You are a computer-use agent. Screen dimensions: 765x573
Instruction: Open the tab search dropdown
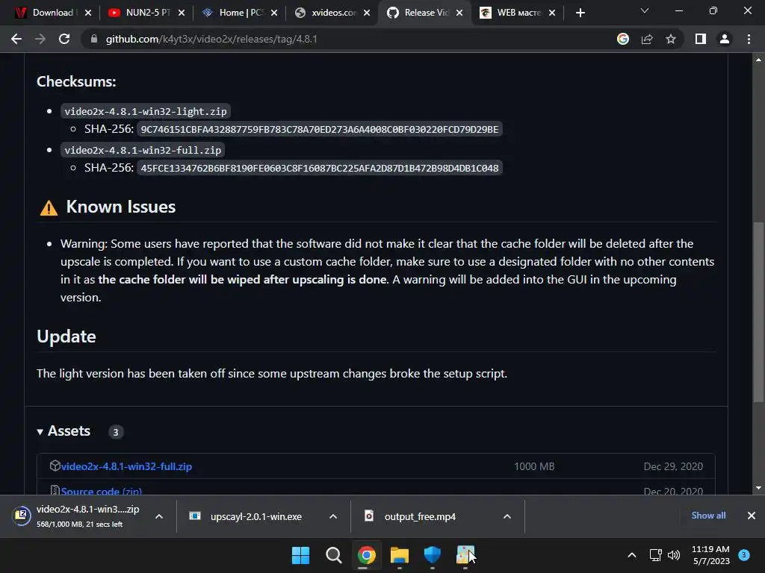(645, 10)
